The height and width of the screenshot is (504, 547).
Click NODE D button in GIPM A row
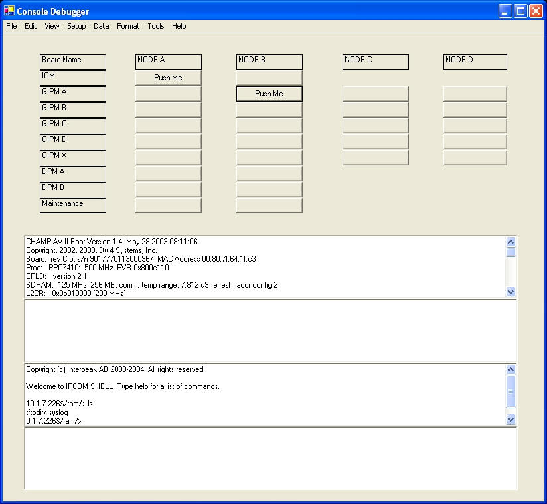(475, 94)
